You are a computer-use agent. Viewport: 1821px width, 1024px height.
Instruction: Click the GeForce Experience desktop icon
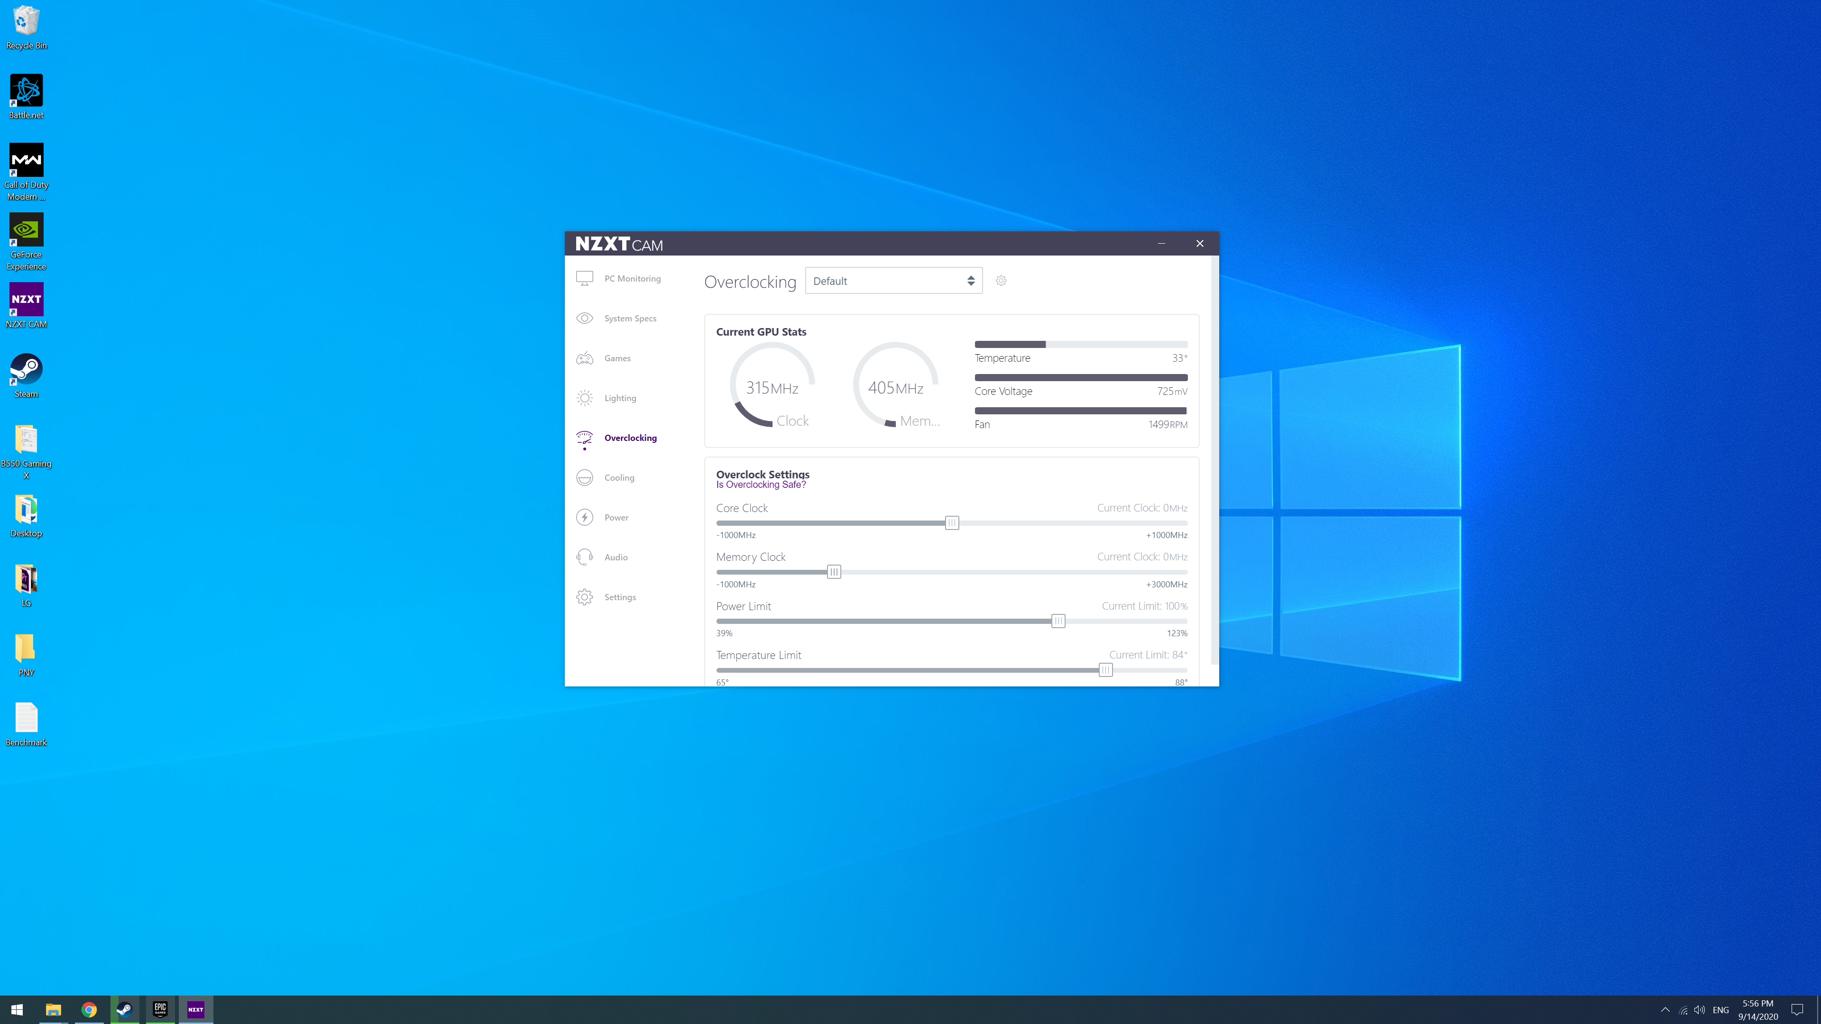[26, 242]
